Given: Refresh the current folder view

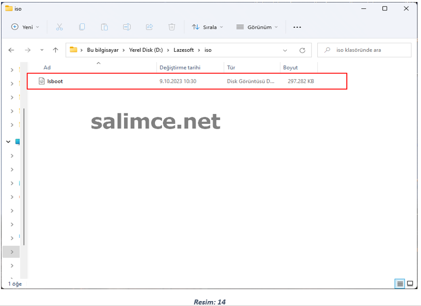Looking at the screenshot, I should pyautogui.click(x=302, y=50).
